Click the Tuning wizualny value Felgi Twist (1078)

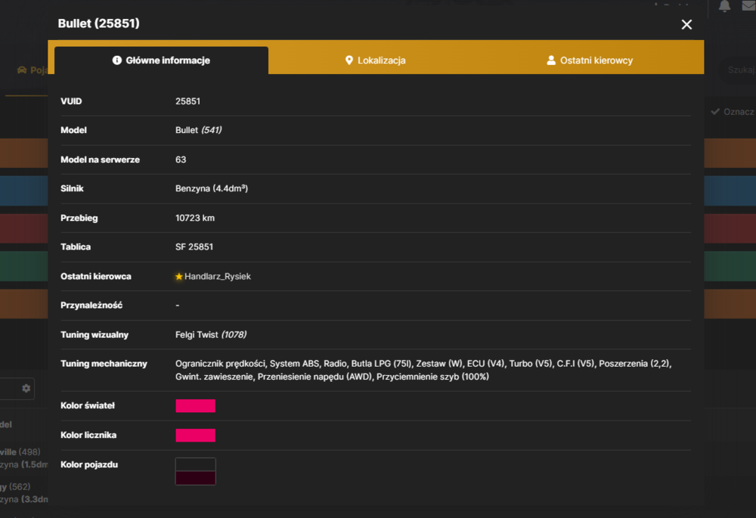click(211, 335)
